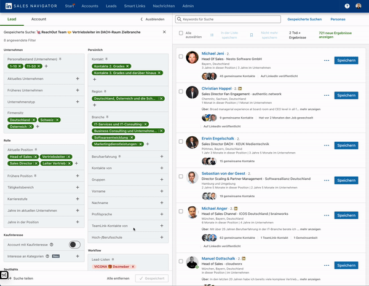This screenshot has height=286, width=369.
Task: Remove the Head of Sales position chip
Action: (36, 157)
